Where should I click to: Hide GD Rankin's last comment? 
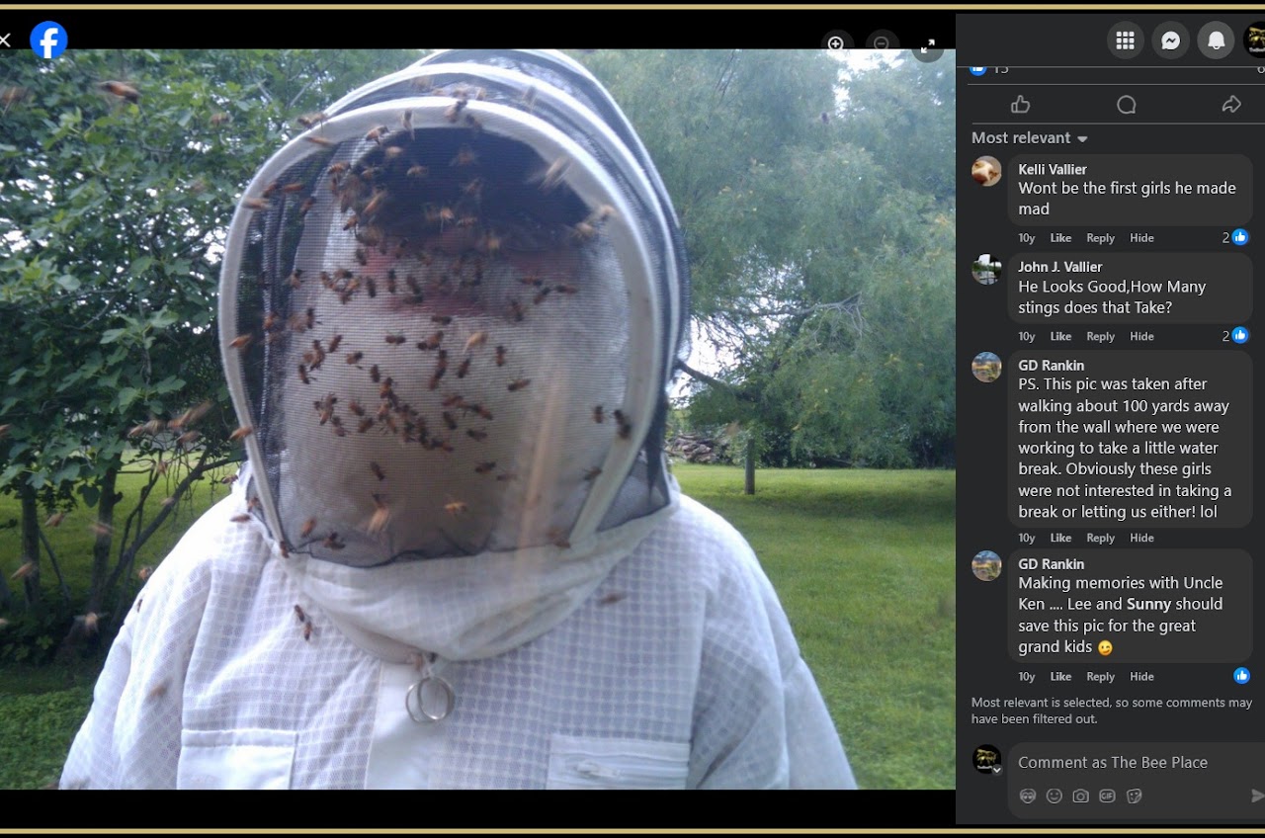tap(1141, 677)
